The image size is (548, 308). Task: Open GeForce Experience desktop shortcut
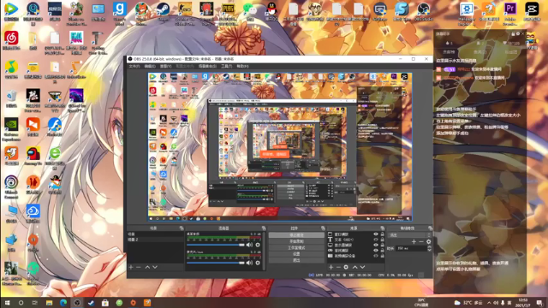[11, 129]
